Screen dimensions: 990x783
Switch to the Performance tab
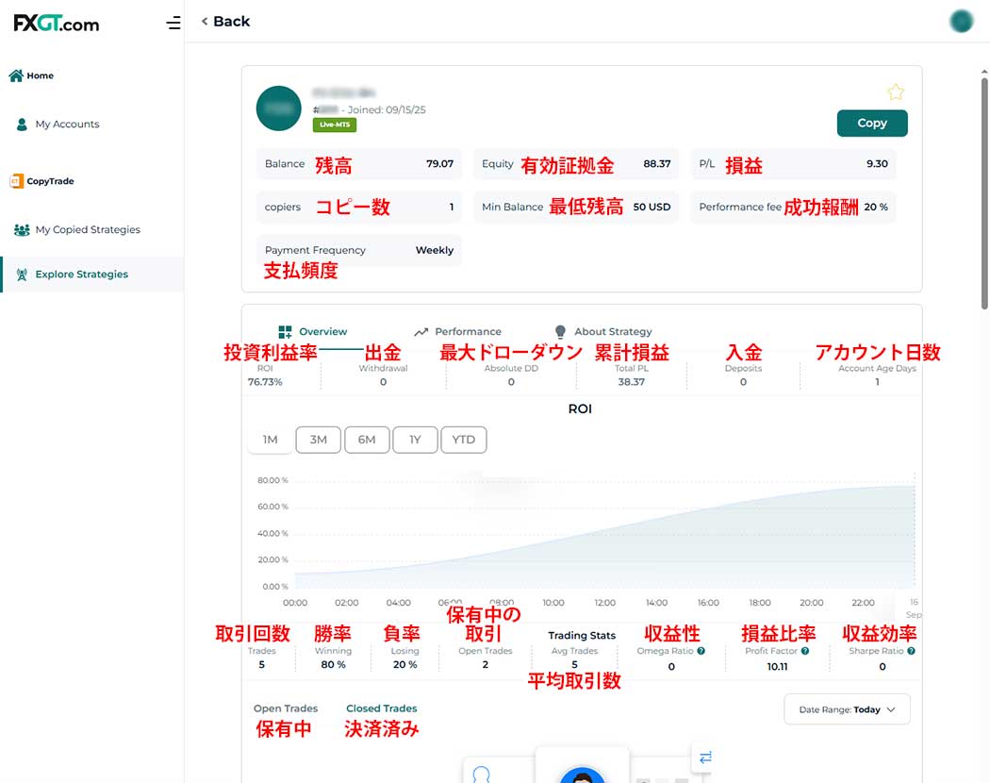pos(457,331)
